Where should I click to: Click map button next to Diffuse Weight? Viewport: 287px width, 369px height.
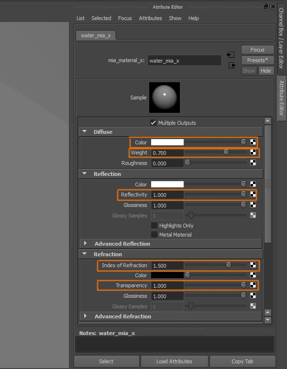click(253, 152)
